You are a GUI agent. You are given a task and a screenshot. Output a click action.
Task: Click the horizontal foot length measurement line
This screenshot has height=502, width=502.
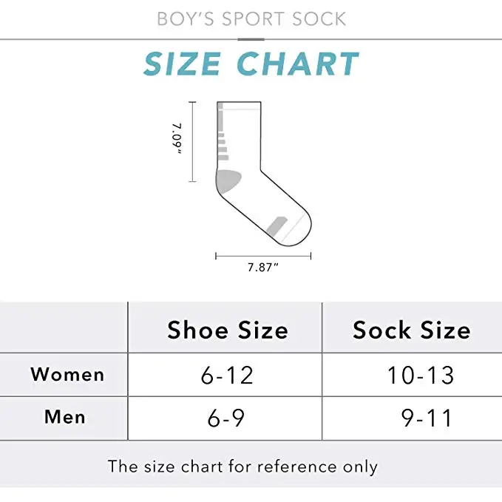(263, 256)
